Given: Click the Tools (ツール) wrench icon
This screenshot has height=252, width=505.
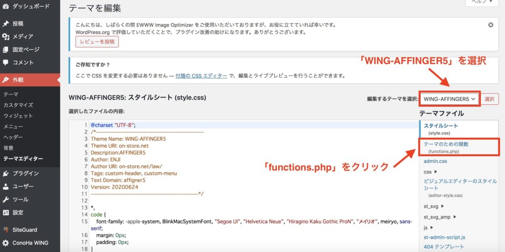Looking at the screenshot, I should point(5,200).
